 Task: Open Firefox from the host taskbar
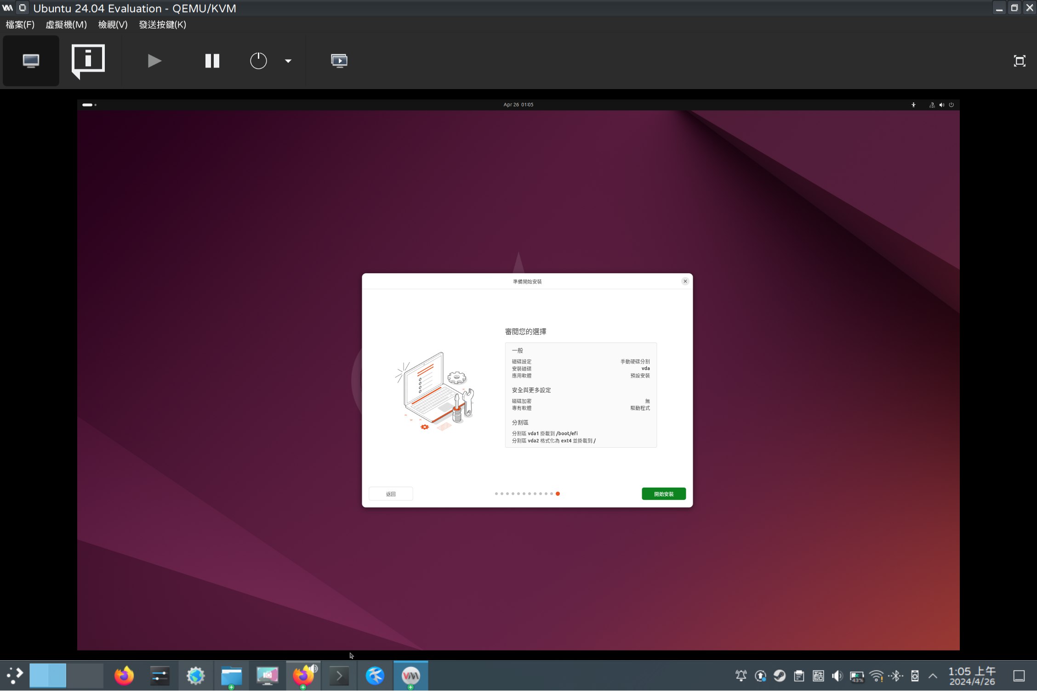124,675
